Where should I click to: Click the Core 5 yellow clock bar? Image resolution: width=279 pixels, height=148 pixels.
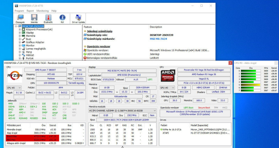coord(251,85)
